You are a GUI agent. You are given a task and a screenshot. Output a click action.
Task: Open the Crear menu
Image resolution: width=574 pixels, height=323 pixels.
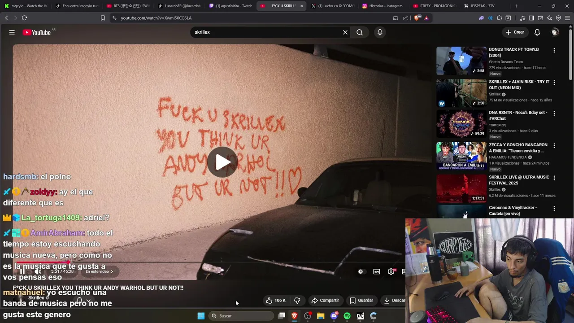click(515, 32)
